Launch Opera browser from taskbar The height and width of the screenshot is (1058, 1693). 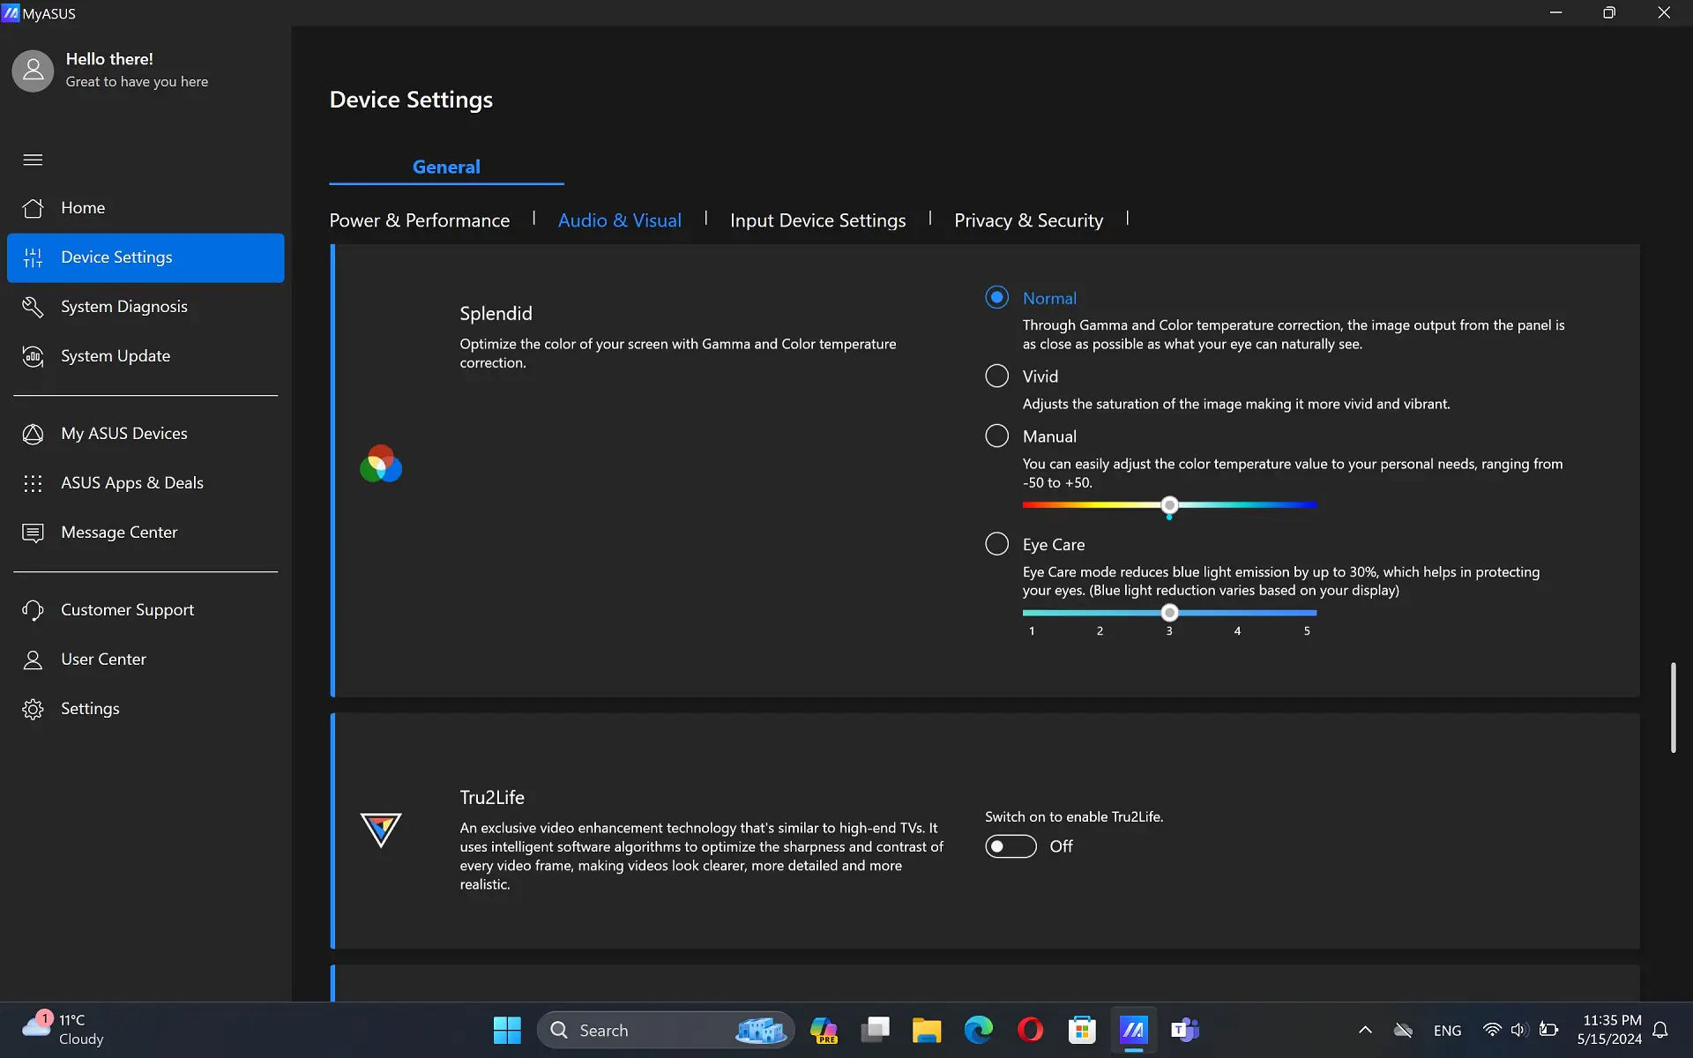click(x=1030, y=1030)
